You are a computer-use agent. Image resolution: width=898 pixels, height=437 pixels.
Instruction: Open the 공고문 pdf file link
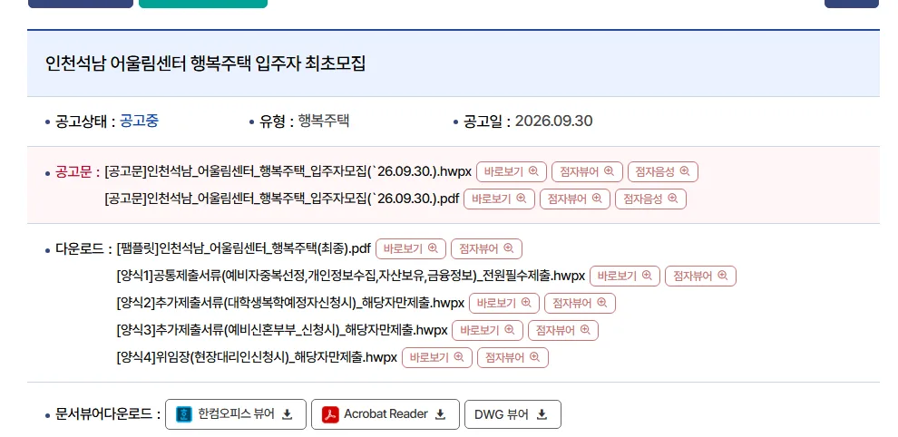(282, 199)
